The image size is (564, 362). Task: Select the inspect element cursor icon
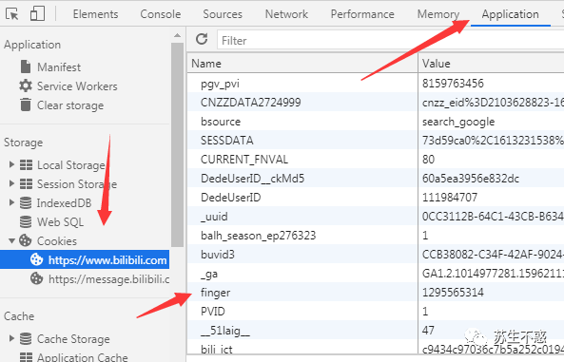[11, 14]
